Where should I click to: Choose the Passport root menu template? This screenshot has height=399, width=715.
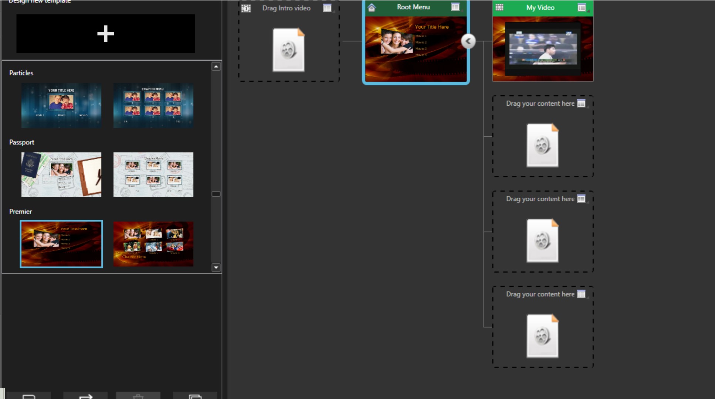[61, 175]
